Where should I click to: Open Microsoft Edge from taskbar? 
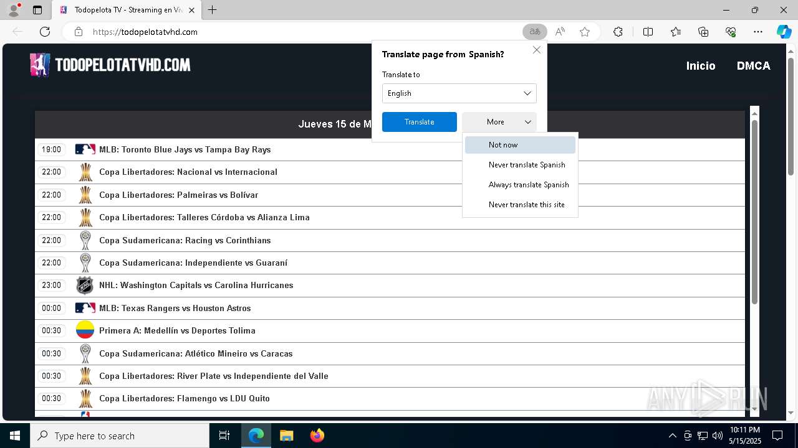point(256,436)
